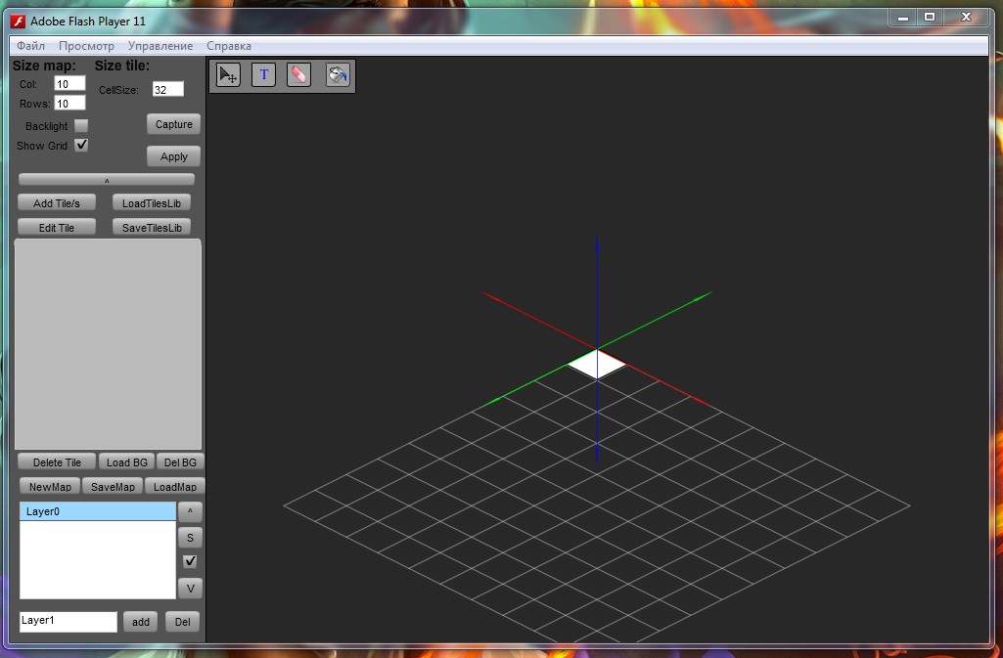Screen dimensions: 1003x658
Task: Click the Capture button
Action: tap(174, 124)
